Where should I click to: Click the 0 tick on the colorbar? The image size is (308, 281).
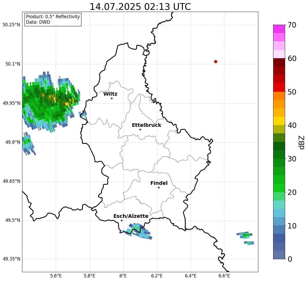coord(290,259)
